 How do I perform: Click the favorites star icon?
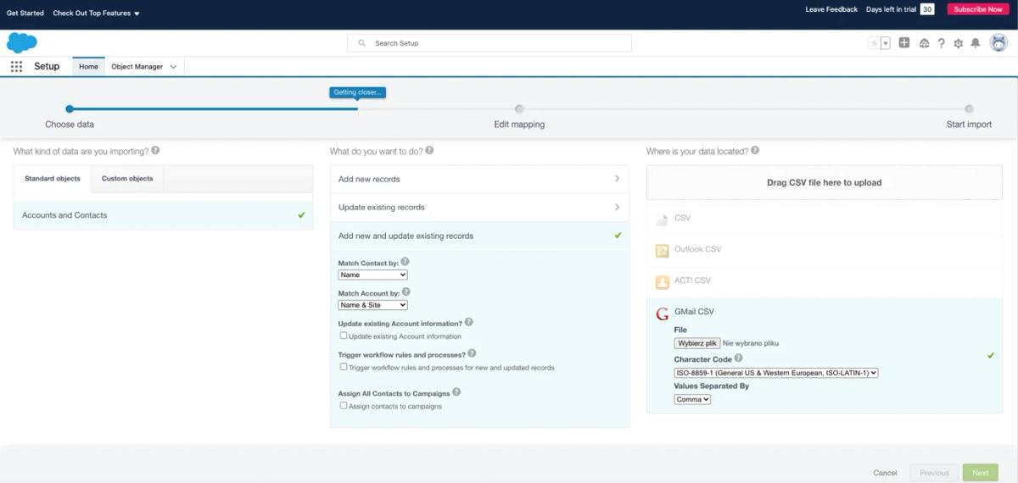click(x=874, y=43)
